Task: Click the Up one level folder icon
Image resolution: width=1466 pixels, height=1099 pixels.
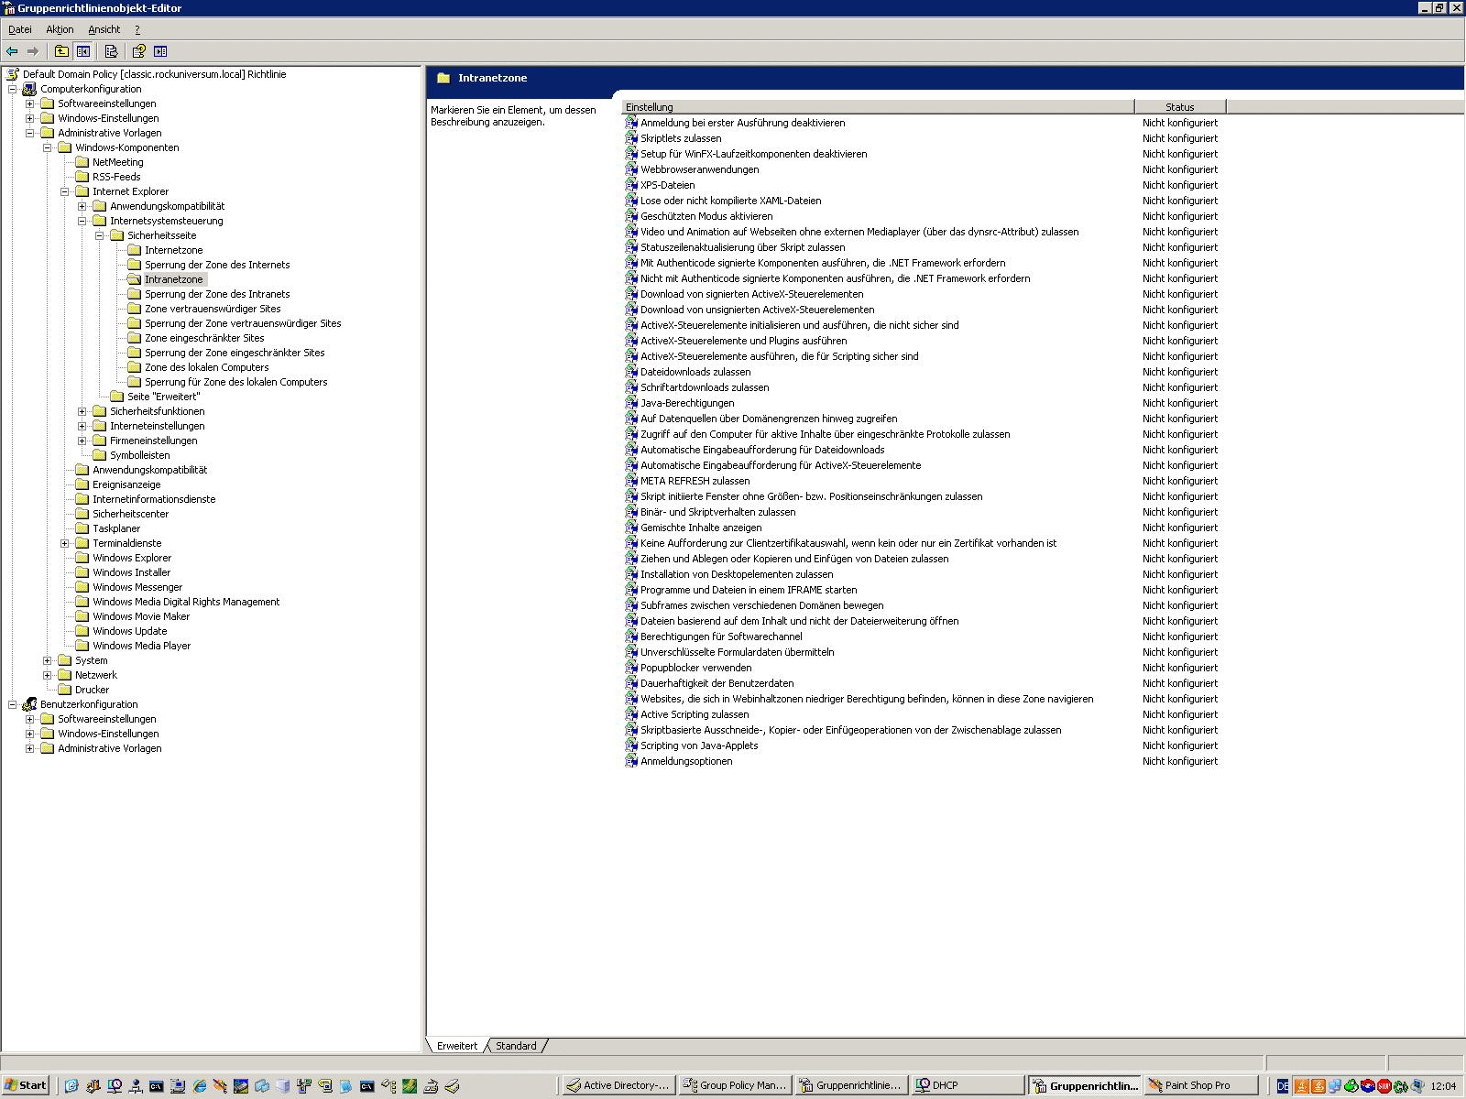Action: click(61, 51)
